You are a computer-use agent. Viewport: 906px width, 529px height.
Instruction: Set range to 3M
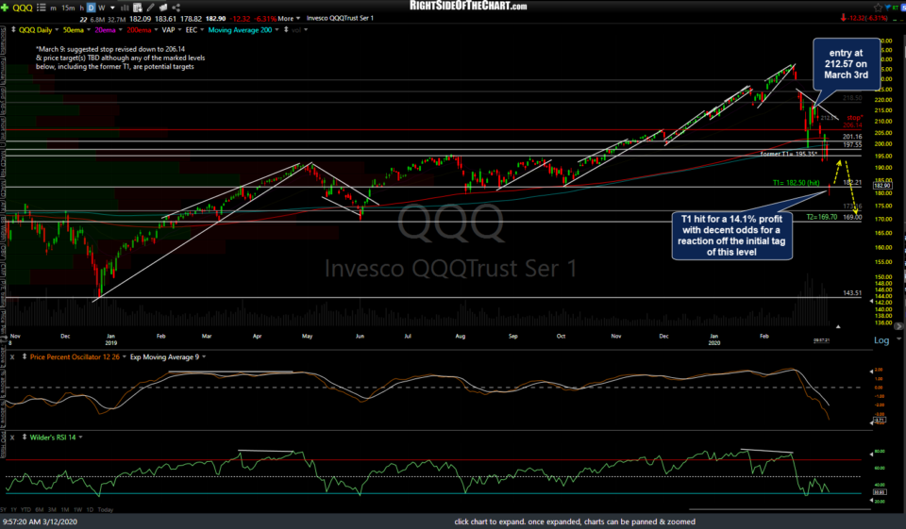click(52, 510)
